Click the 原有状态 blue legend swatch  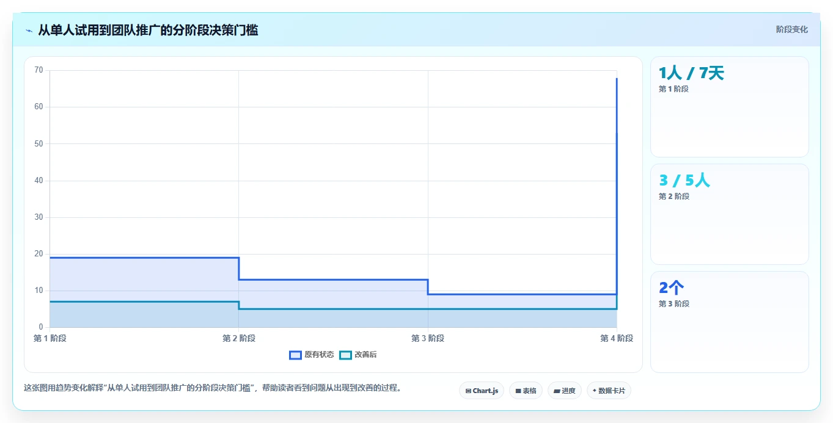click(296, 355)
